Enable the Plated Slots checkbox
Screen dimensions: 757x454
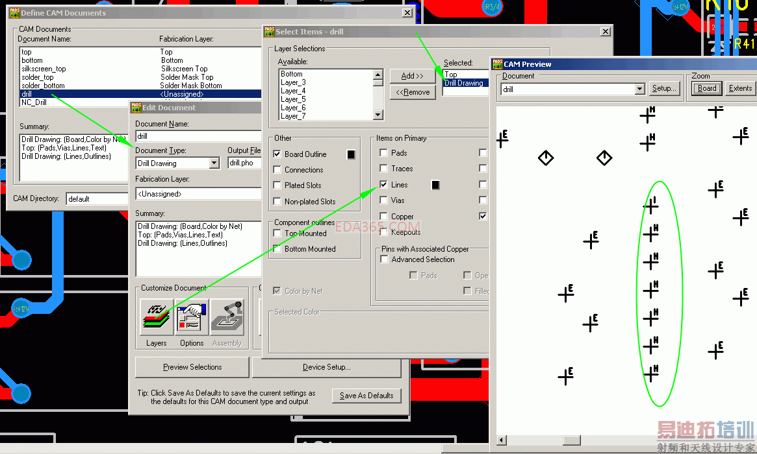click(277, 185)
